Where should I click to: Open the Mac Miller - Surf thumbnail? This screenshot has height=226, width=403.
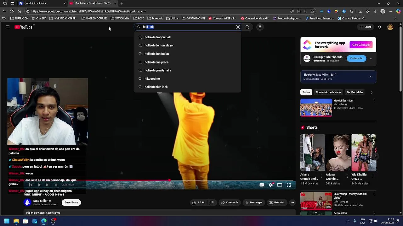coord(316,107)
